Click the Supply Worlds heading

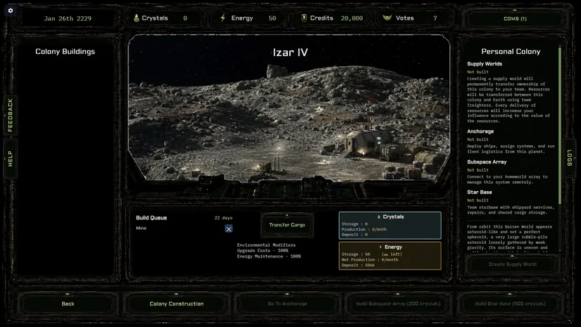point(484,64)
